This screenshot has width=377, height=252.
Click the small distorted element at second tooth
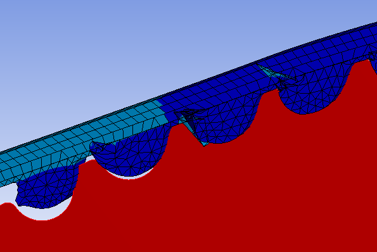[x=98, y=147]
